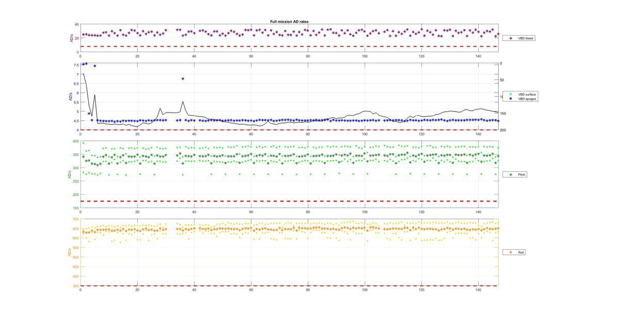Click the 50 tick on right-side axis
Screen dimensions: 619x321
[502, 80]
